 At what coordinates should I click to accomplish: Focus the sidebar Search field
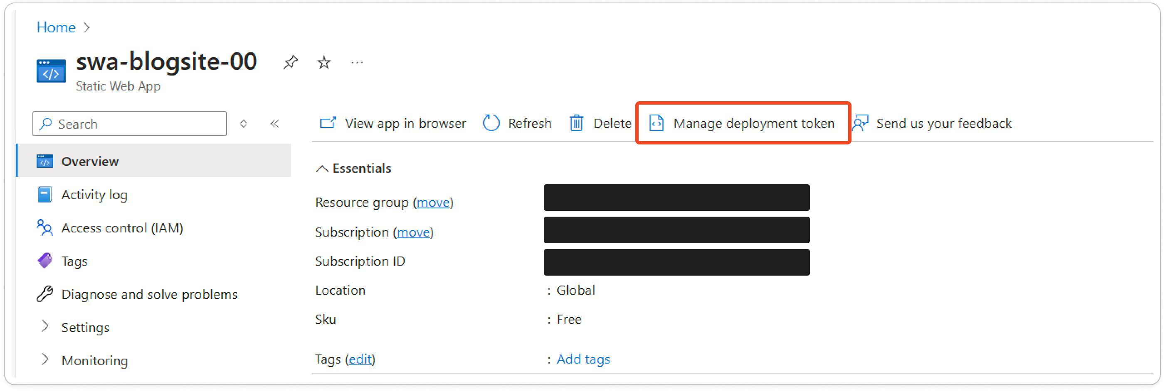(130, 124)
